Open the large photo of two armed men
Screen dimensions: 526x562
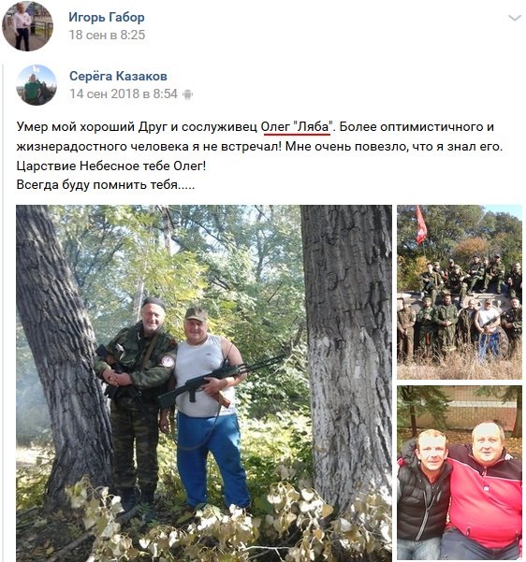204,383
